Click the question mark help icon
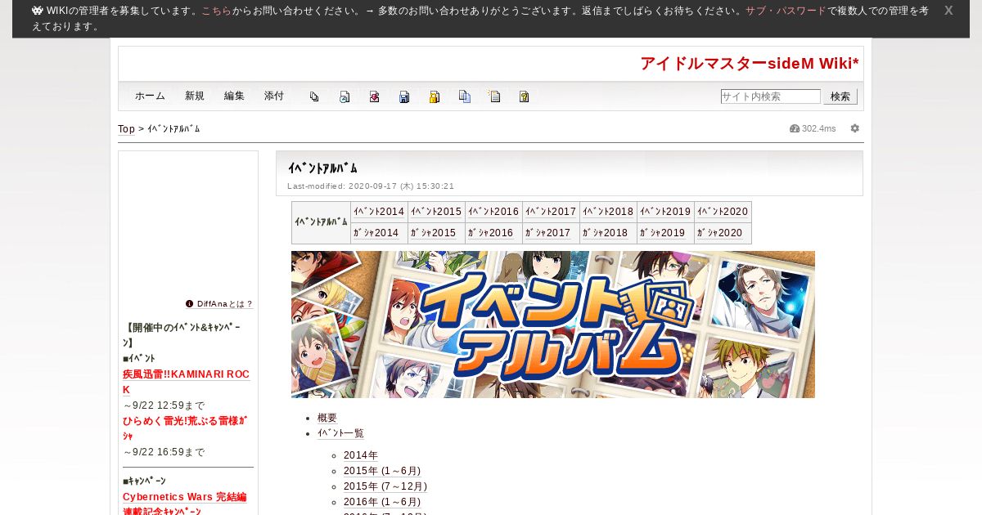Viewport: 982px width, 515px height. (x=525, y=96)
